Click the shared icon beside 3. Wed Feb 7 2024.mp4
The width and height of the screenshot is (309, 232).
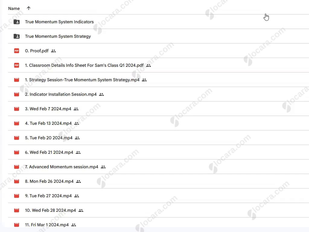click(76, 109)
